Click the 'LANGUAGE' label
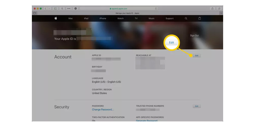 pos(98,78)
